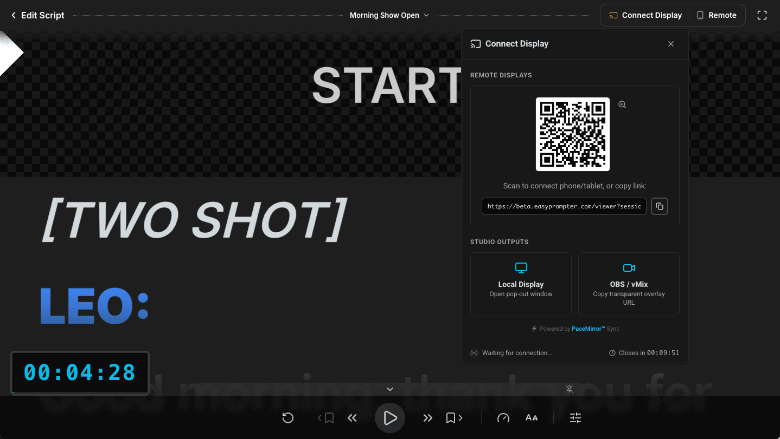Toggle the toolbar pin icon

[x=570, y=389]
